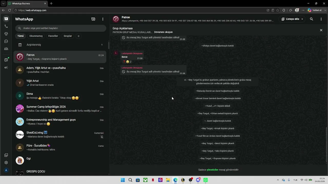Open Entrepreneurship and Management guys chat
The height and width of the screenshot is (184, 328).
click(60, 122)
